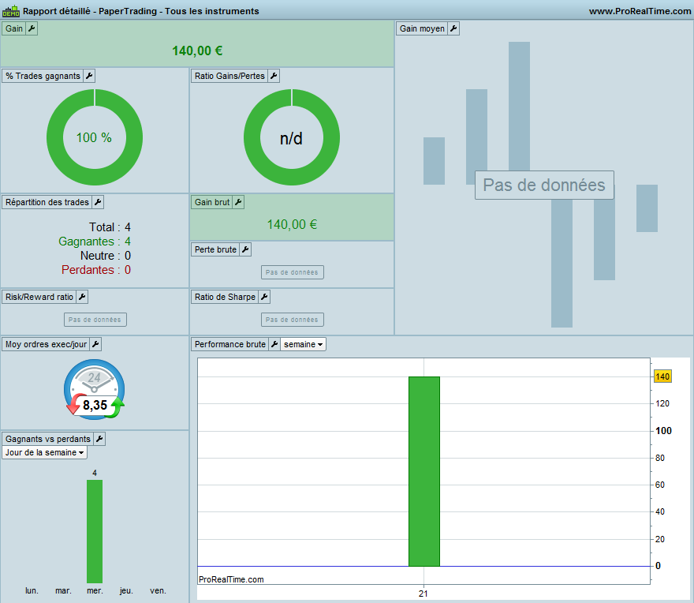Image resolution: width=694 pixels, height=603 pixels.
Task: Open the Gain moyen wrench settings
Action: [453, 28]
